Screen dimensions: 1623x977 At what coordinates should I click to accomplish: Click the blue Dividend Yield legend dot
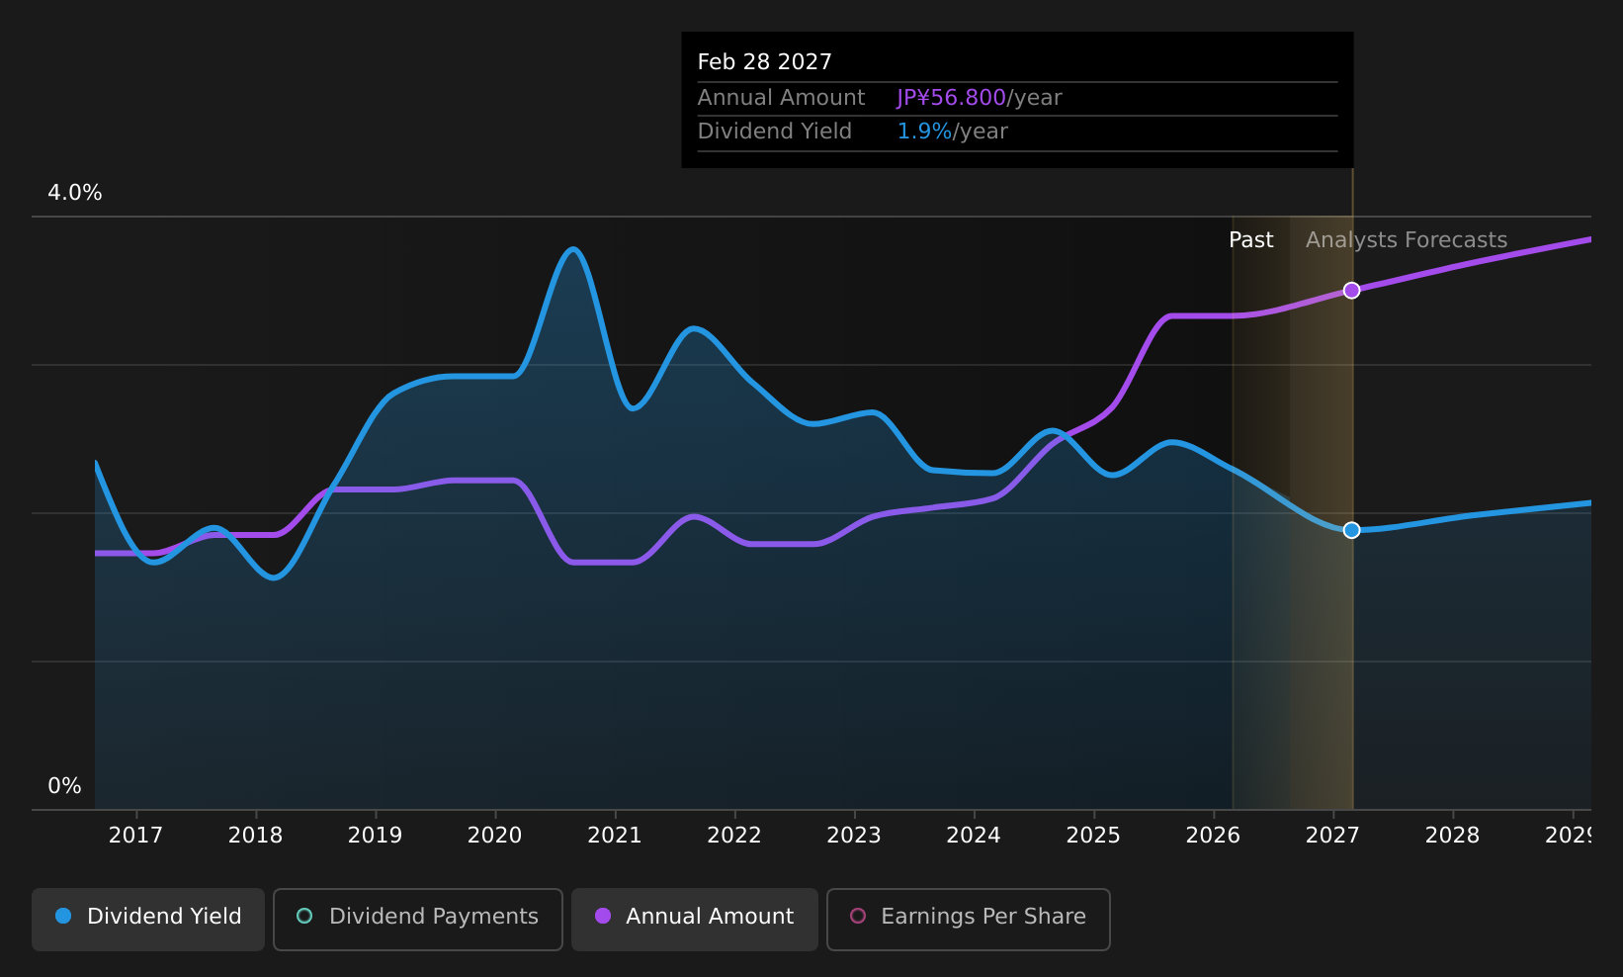click(63, 916)
